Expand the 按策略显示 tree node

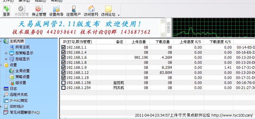(x=6, y=53)
